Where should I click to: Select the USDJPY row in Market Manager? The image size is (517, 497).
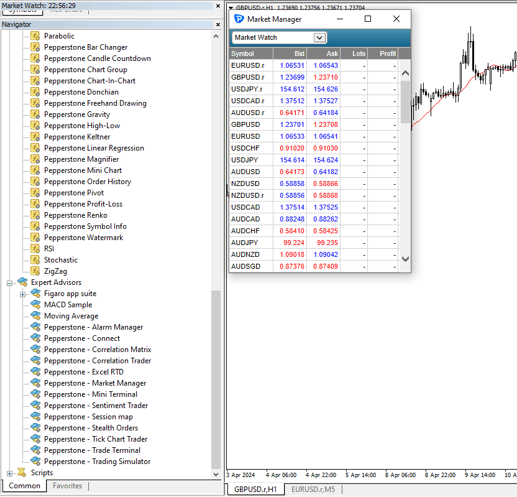click(x=313, y=160)
